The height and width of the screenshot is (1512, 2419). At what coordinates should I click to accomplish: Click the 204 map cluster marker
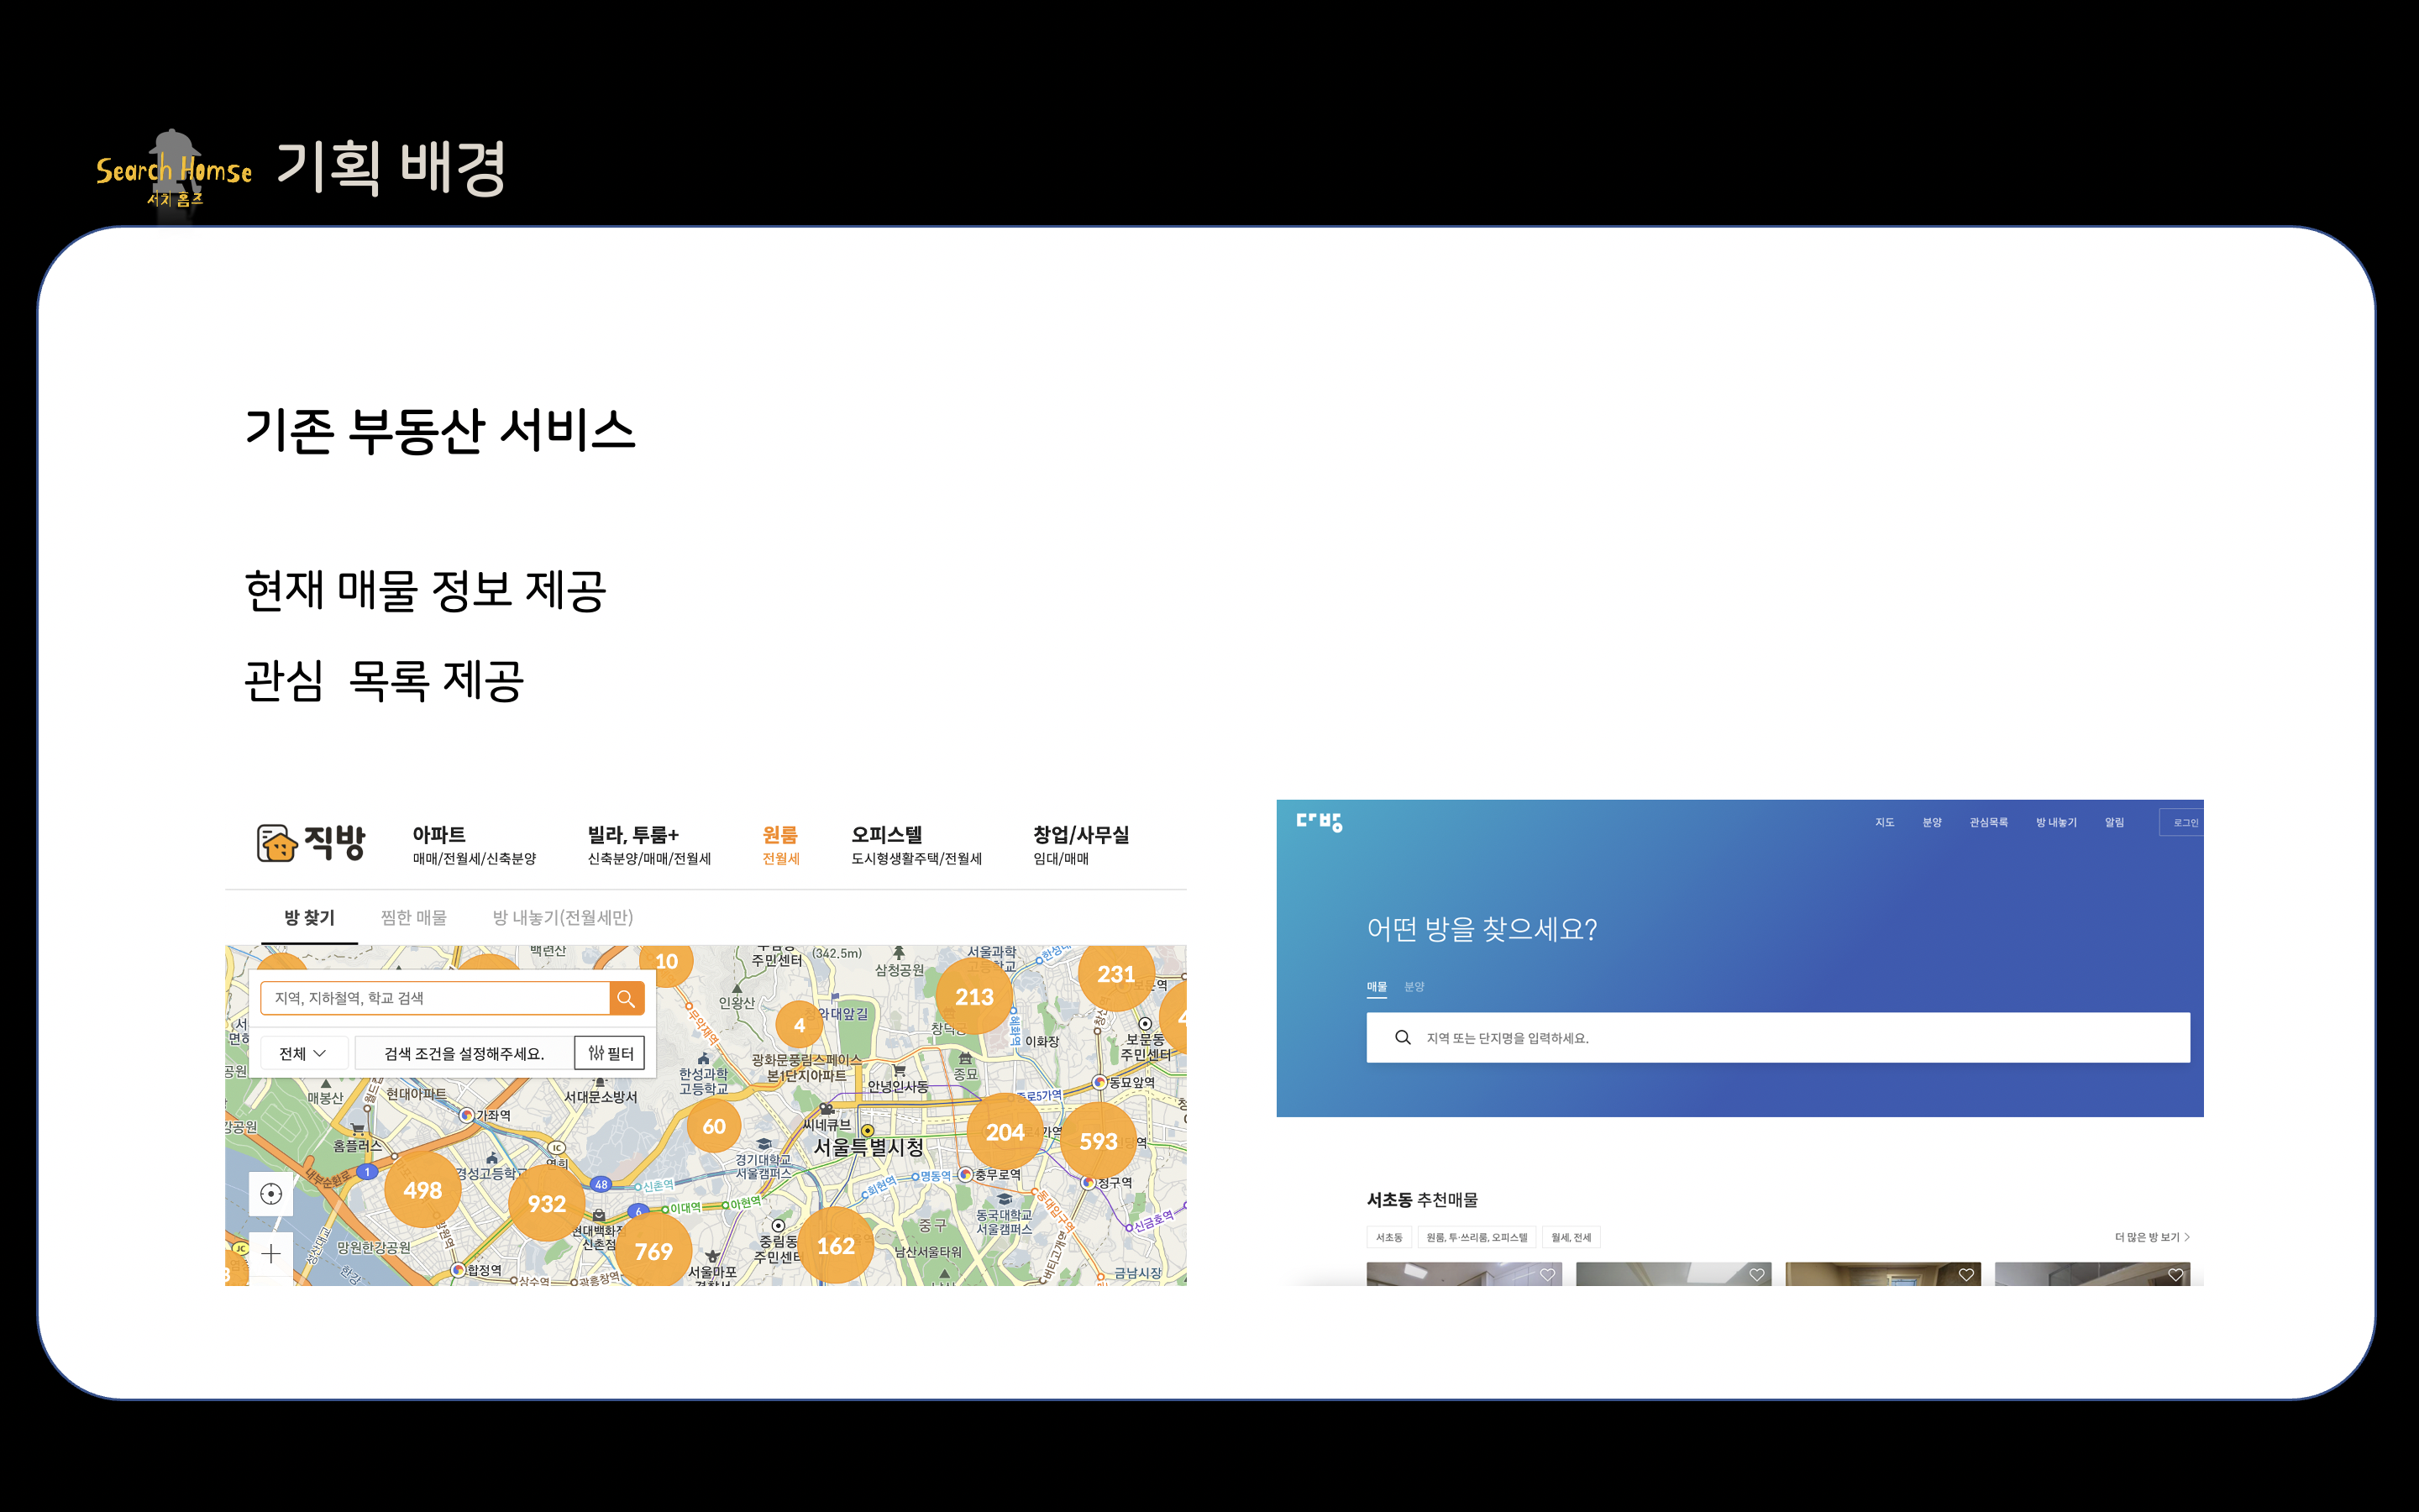pyautogui.click(x=1005, y=1132)
